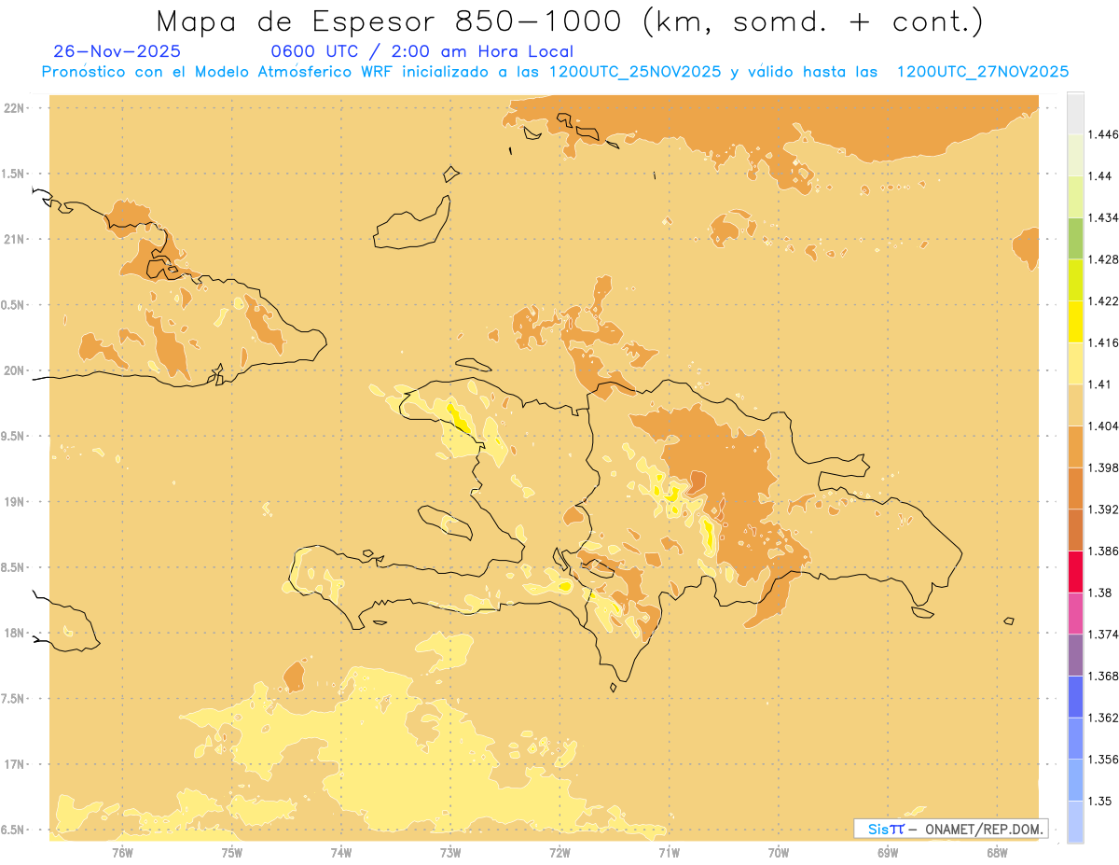Click the blue swatch between 1.362 and 1.368
This screenshot has height=865, width=1119.
click(1075, 697)
